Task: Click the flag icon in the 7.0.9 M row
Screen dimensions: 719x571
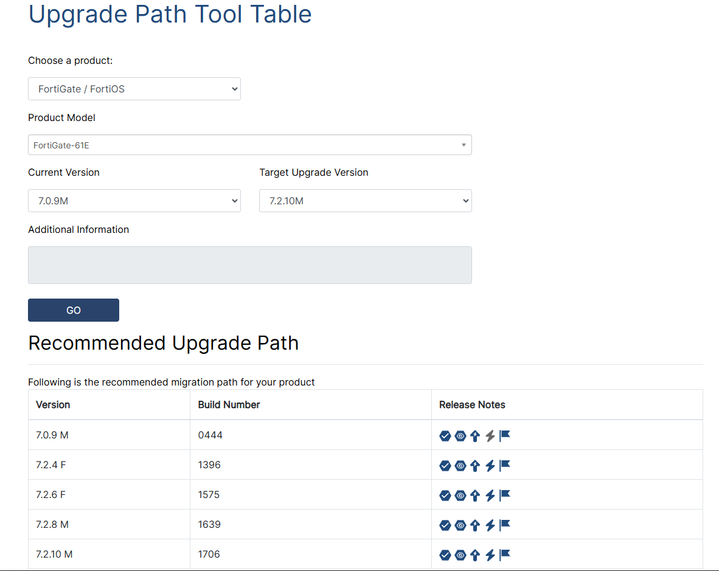Action: [x=505, y=435]
